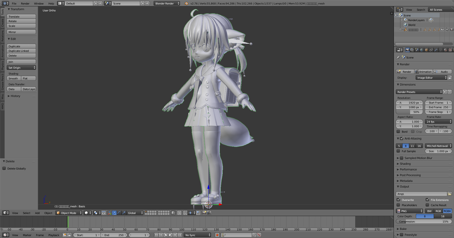Open the Object Mode dropdown
454x238 pixels.
69,213
